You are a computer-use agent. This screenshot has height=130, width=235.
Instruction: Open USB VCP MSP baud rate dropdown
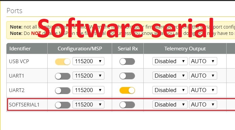tap(88, 61)
